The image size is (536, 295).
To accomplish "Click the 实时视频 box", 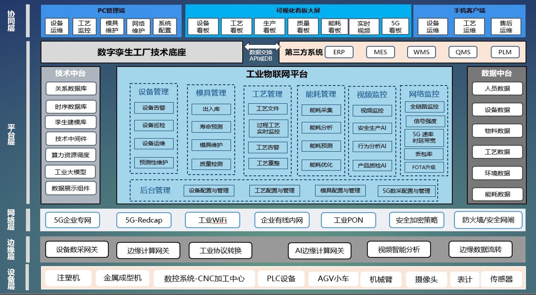I will (x=364, y=27).
